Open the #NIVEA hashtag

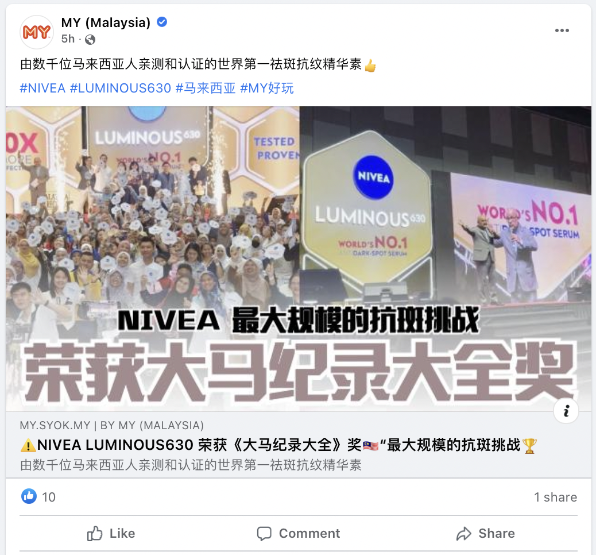(x=42, y=88)
